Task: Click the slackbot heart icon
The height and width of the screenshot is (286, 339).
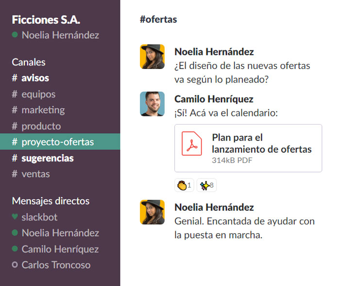Action: [15, 217]
